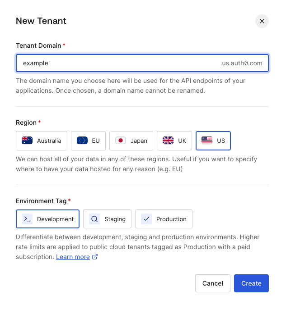Click the Japan flag icon
286x309 pixels.
coord(121,141)
